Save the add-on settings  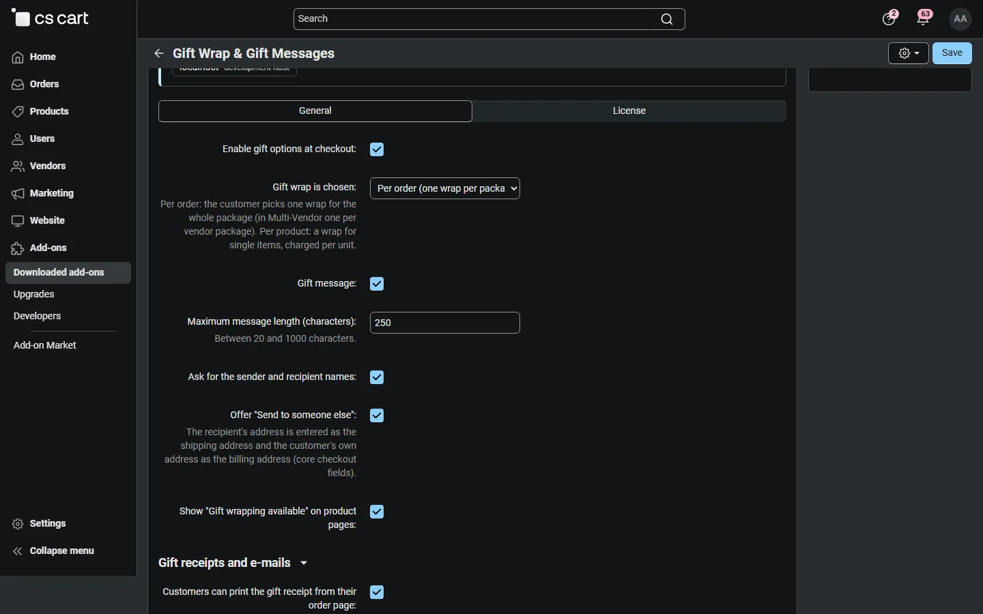coord(953,53)
